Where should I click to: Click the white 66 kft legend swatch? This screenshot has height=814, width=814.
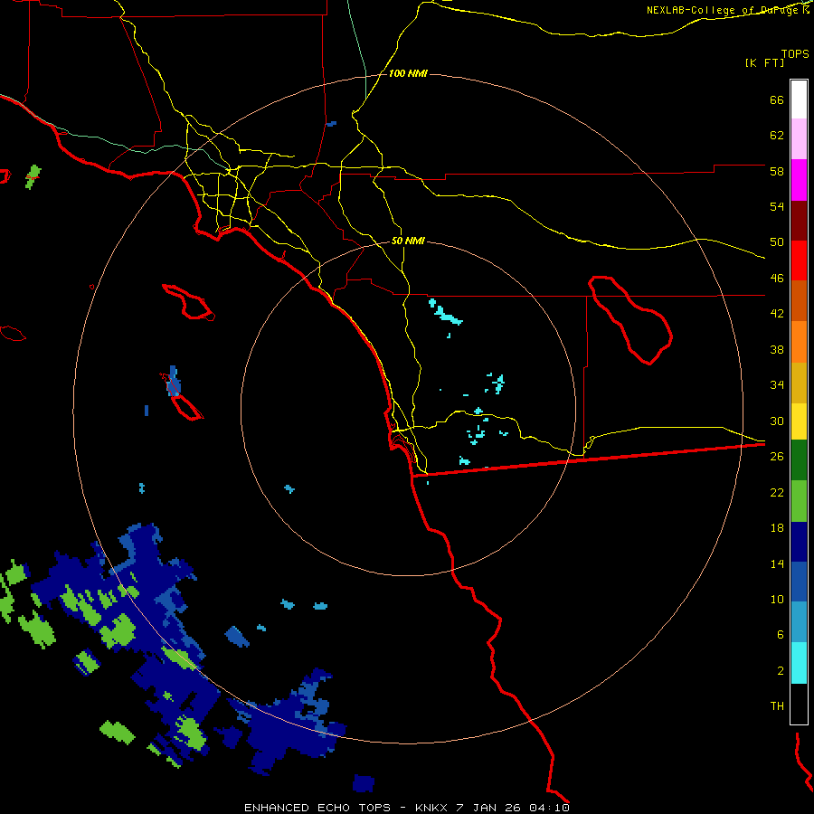[x=799, y=99]
